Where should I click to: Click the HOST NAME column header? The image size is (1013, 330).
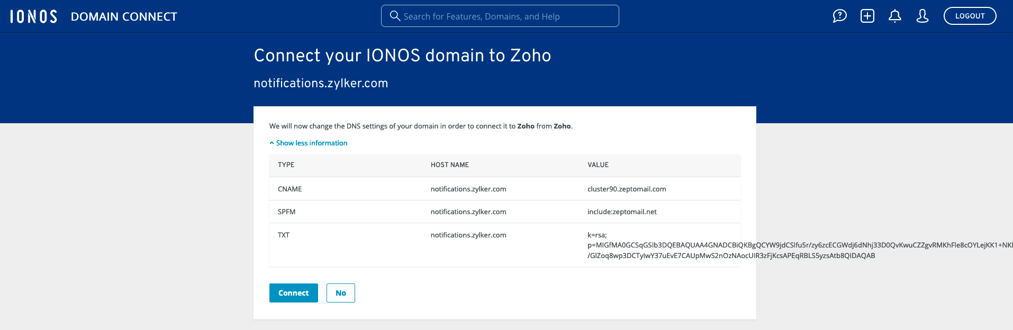coord(449,165)
